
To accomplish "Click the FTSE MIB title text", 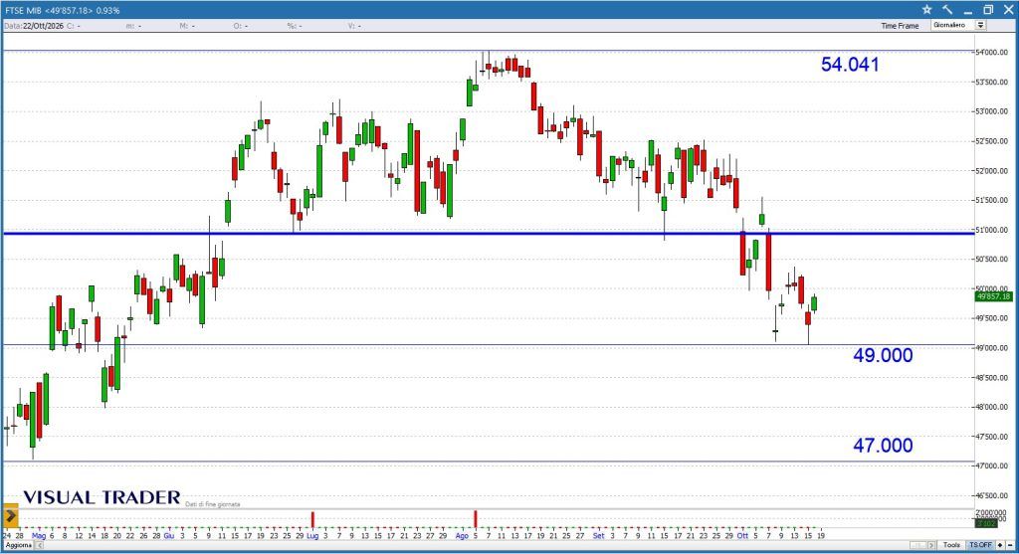I will coord(23,10).
